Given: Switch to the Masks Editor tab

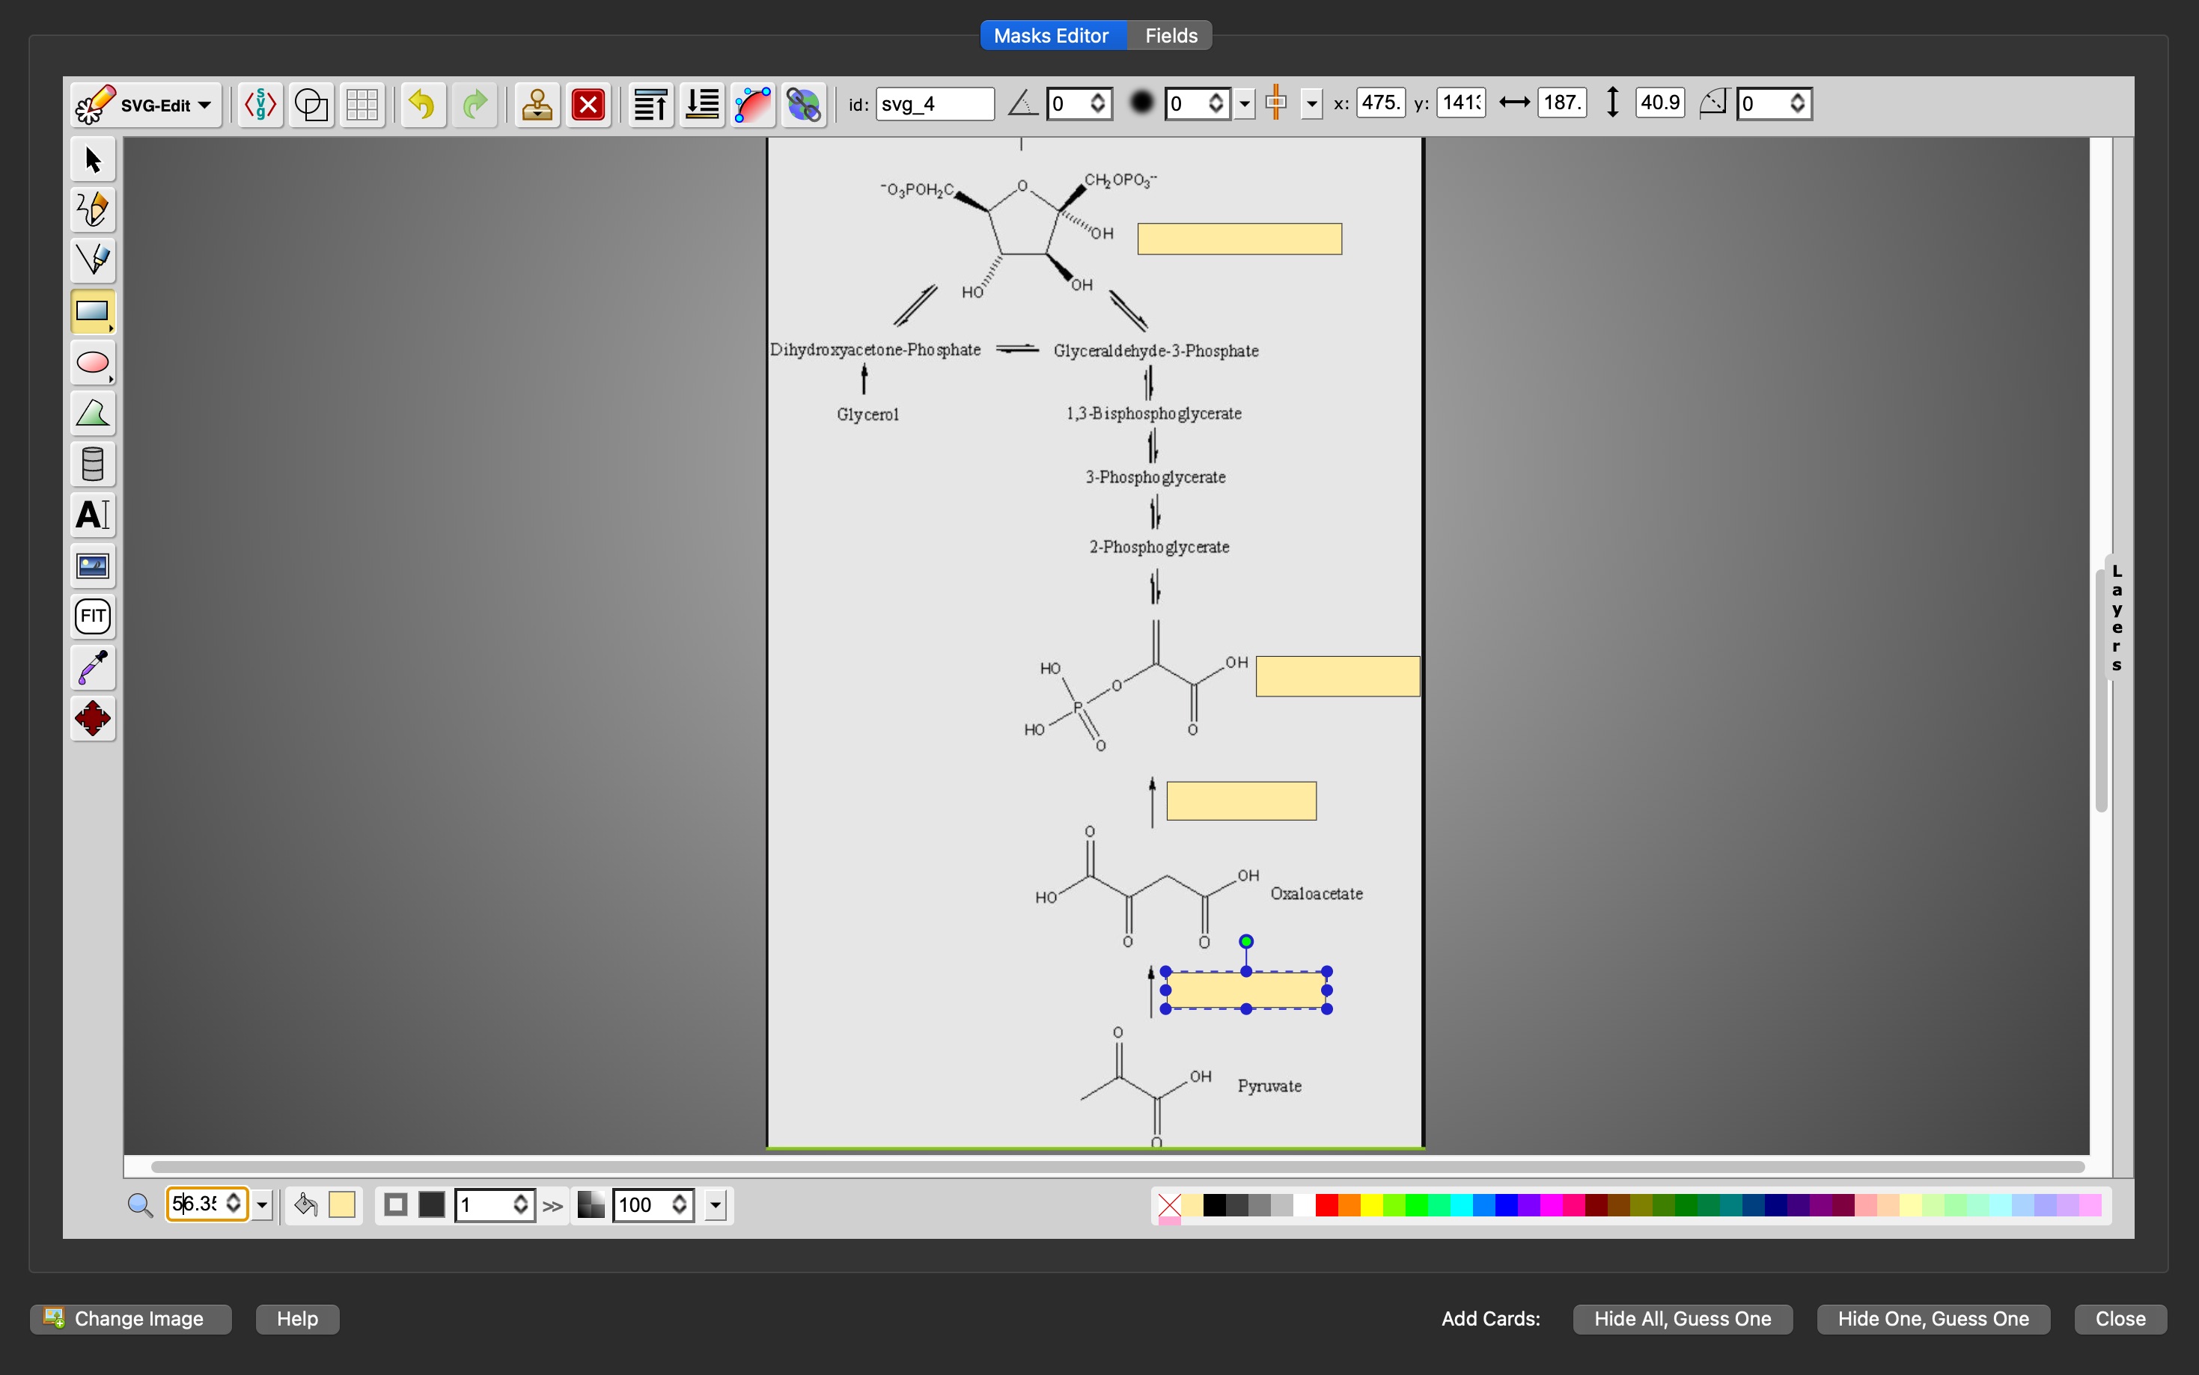Looking at the screenshot, I should 1052,35.
